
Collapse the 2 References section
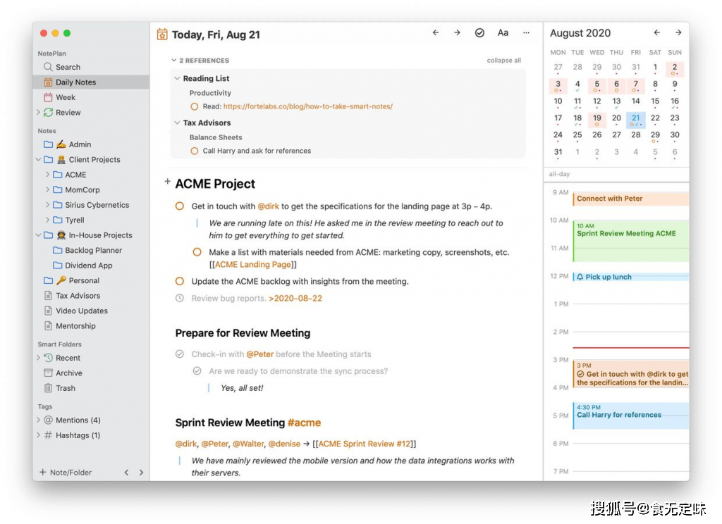point(173,61)
